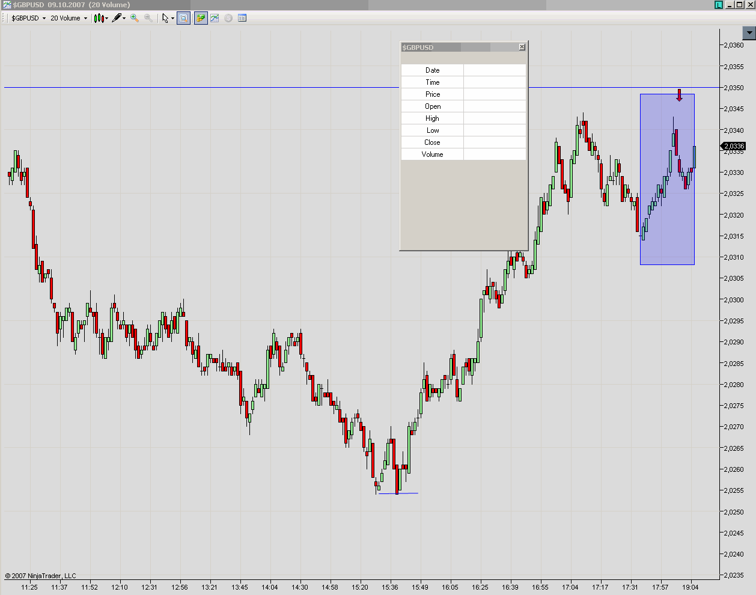
Task: Expand the drawing tools dropdown arrow
Action: tap(124, 18)
